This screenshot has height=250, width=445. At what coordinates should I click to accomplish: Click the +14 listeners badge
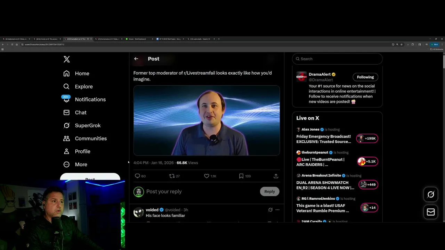click(369, 208)
